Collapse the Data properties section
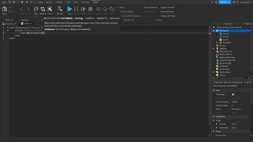Screen dimensions: 253x142 coord(214,90)
